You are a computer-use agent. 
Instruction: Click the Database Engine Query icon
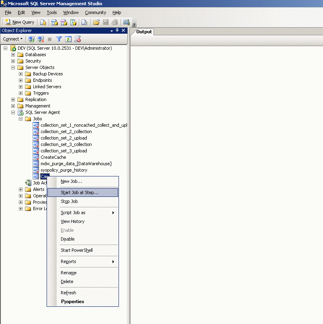coord(43,22)
